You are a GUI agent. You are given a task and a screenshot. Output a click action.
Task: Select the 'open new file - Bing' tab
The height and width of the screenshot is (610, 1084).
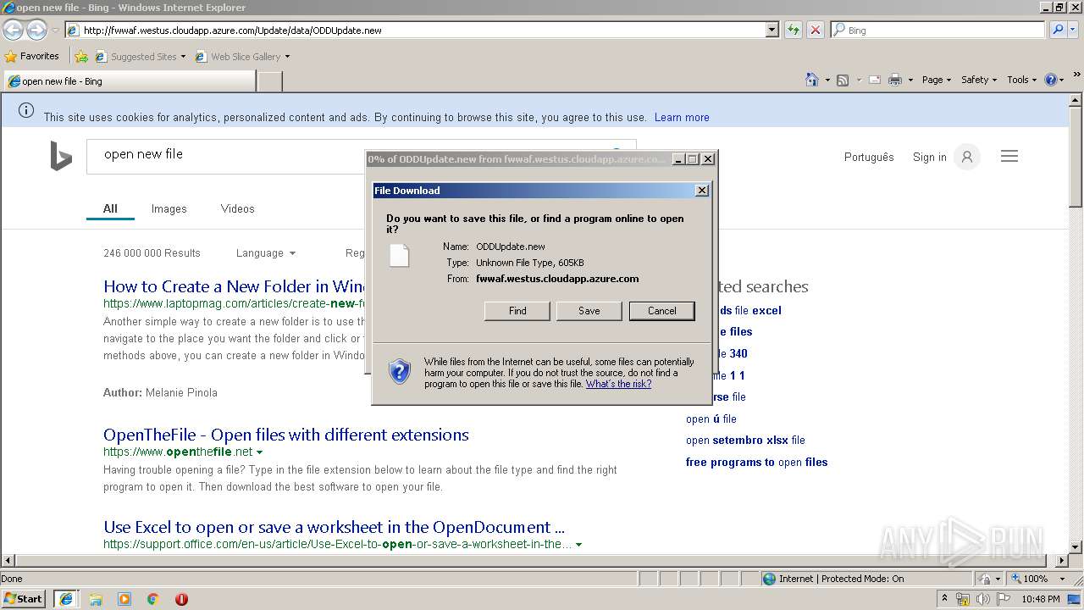tap(129, 81)
